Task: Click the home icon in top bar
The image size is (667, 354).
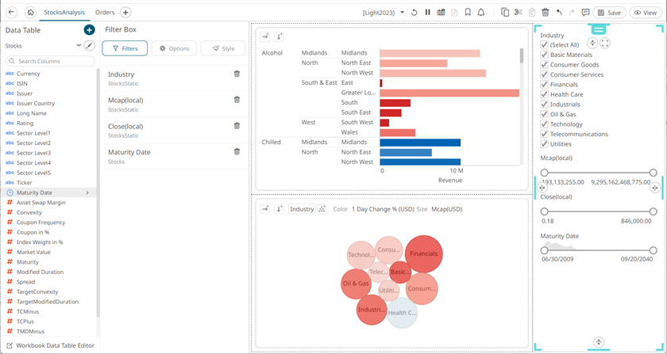Action: click(30, 13)
